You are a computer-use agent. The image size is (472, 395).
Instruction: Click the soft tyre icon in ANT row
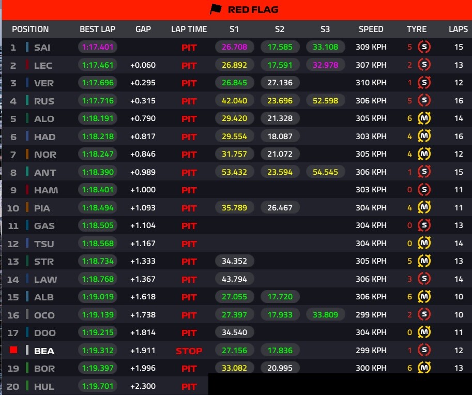(x=424, y=172)
